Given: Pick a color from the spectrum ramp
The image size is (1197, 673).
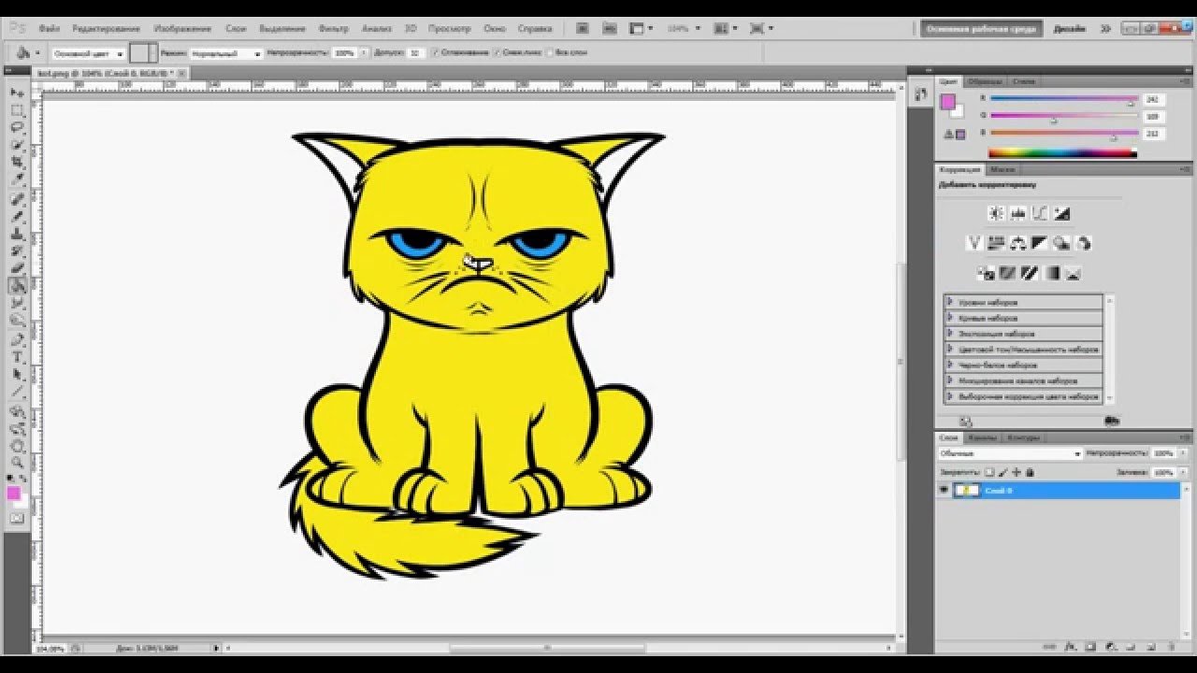Looking at the screenshot, I should click(1062, 153).
